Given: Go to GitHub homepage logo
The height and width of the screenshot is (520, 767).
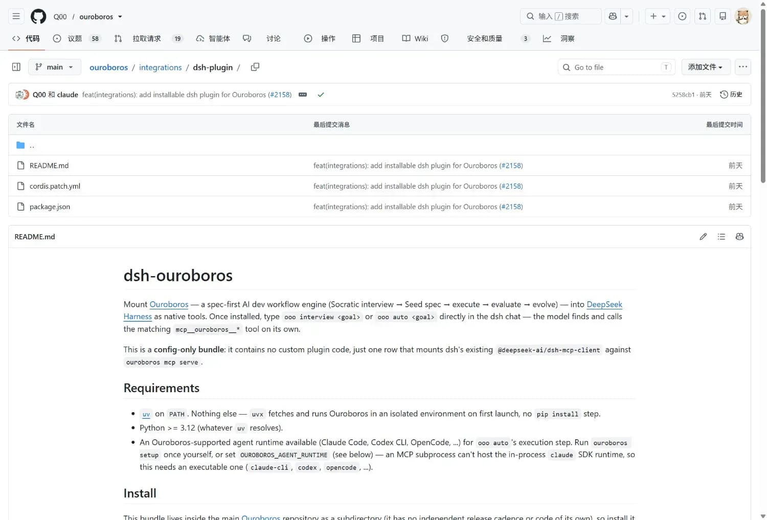Looking at the screenshot, I should point(38,16).
